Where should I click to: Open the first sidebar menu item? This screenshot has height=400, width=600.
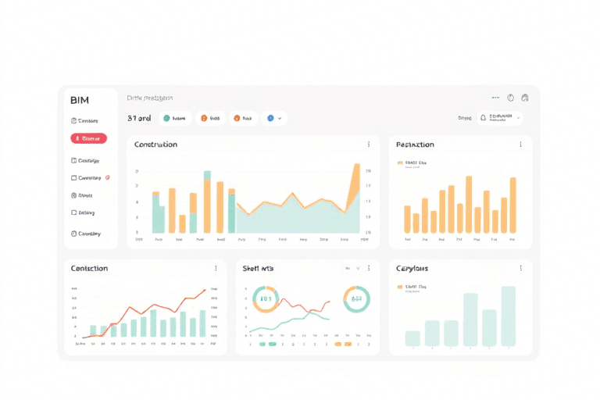point(84,120)
